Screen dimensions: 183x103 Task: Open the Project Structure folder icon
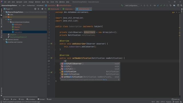tap(174, 5)
